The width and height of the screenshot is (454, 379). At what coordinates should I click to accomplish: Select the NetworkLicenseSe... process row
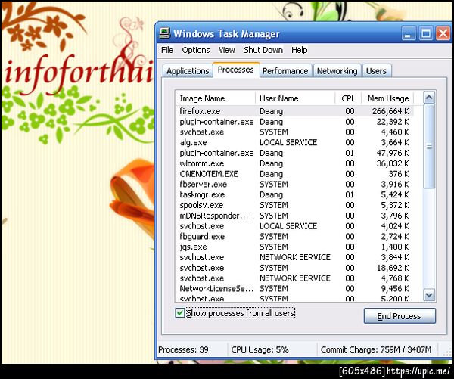tap(295, 289)
